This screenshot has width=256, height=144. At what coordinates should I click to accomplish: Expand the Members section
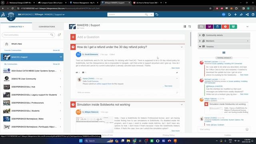click(x=224, y=41)
